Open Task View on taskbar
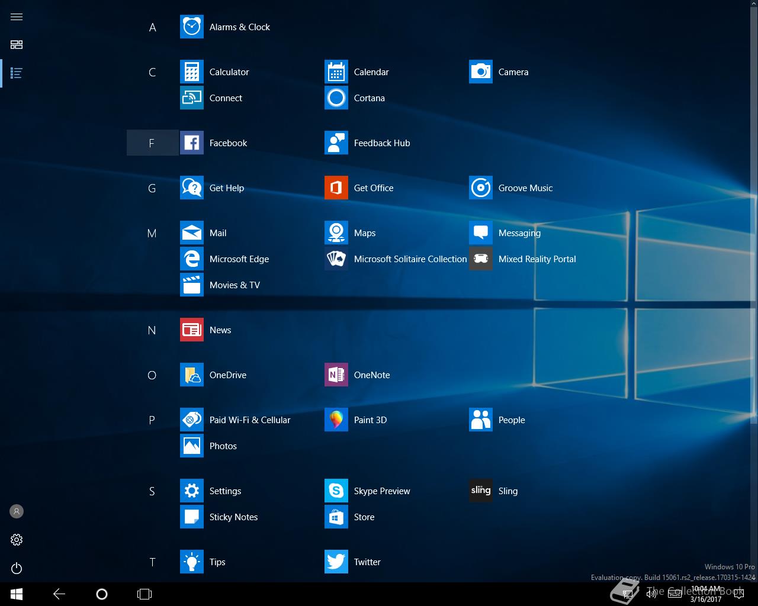 pyautogui.click(x=144, y=594)
